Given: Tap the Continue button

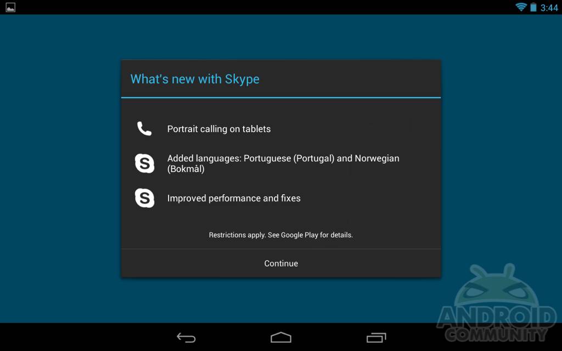Looking at the screenshot, I should (x=281, y=263).
